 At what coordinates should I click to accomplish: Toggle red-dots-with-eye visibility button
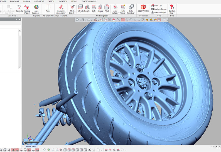[x=17, y=150]
